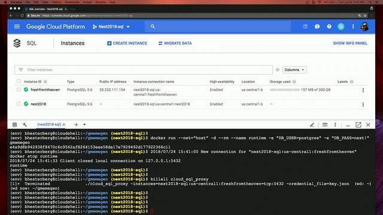Close the (next2018-sql) shell tab
383x215 pixels.
pyautogui.click(x=64, y=125)
